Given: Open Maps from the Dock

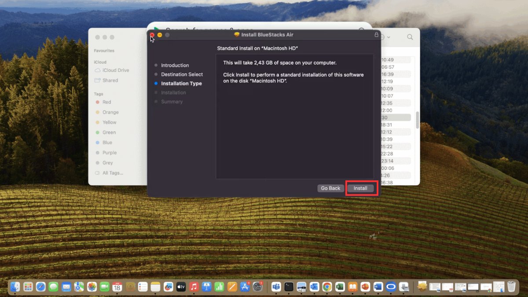Looking at the screenshot, I should (x=79, y=287).
